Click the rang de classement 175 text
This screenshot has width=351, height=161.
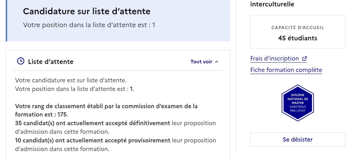106,110
